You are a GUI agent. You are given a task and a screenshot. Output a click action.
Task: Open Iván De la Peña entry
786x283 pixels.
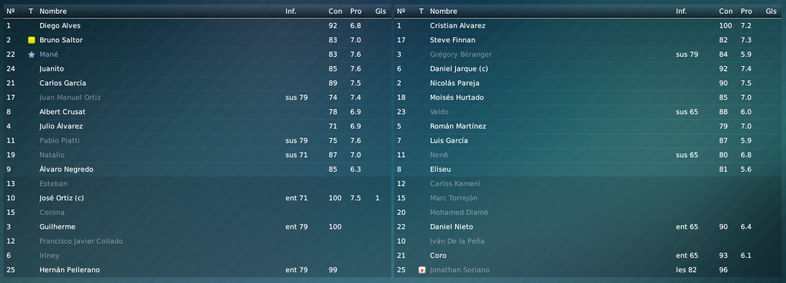coord(457,241)
